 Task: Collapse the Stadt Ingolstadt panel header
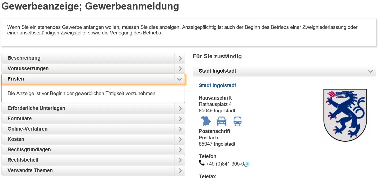[284, 71]
